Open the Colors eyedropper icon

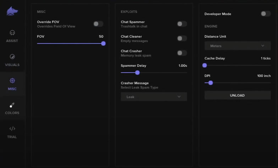tap(12, 105)
